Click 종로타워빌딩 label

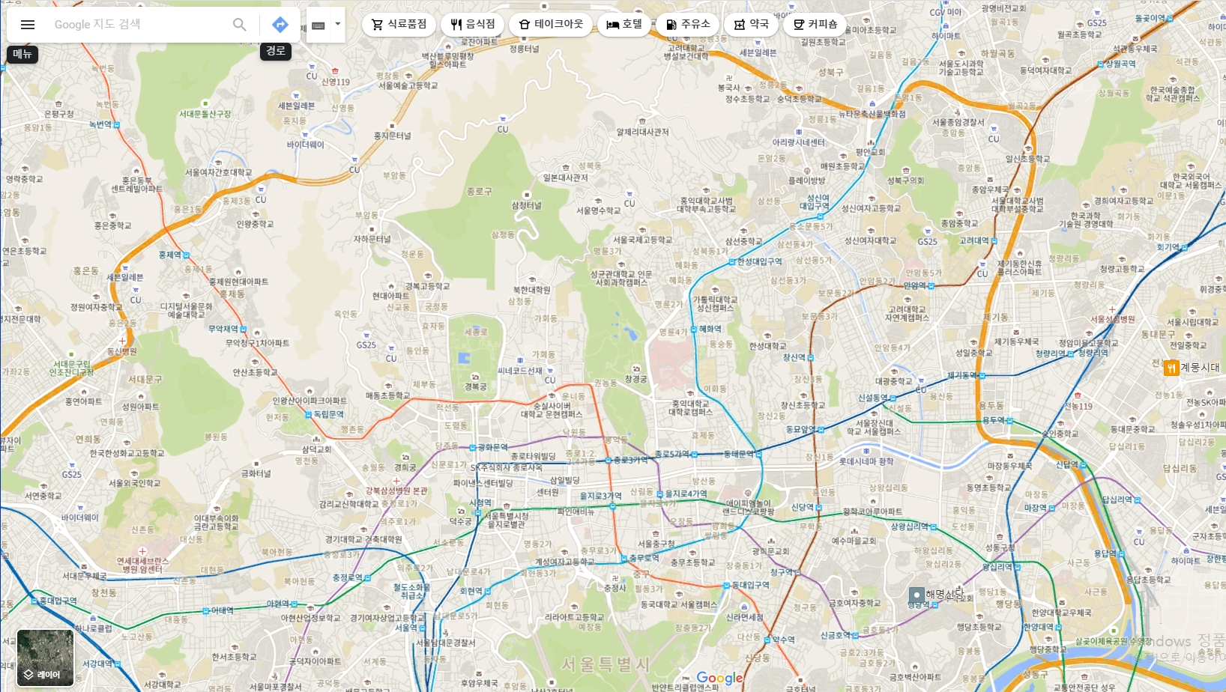click(x=534, y=457)
